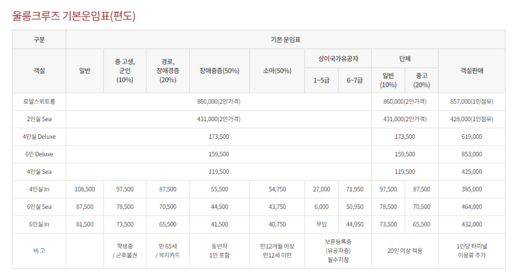The image size is (515, 275).
Task: Select the '6~7급' sub-header
Action: (355, 80)
